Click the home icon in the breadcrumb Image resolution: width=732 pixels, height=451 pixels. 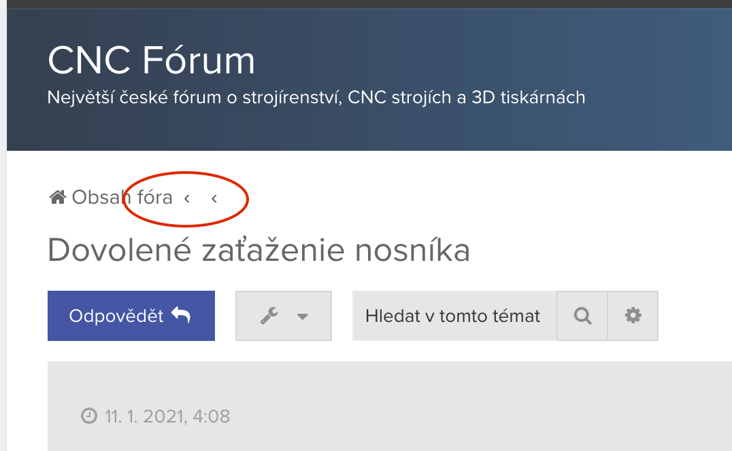pyautogui.click(x=57, y=198)
